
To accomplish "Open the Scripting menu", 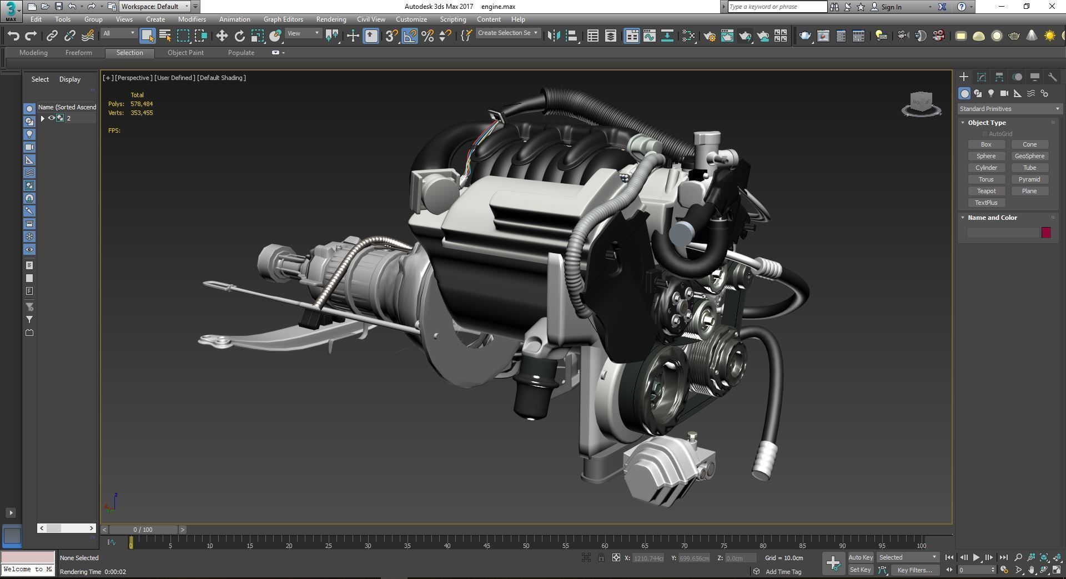I will pyautogui.click(x=453, y=19).
